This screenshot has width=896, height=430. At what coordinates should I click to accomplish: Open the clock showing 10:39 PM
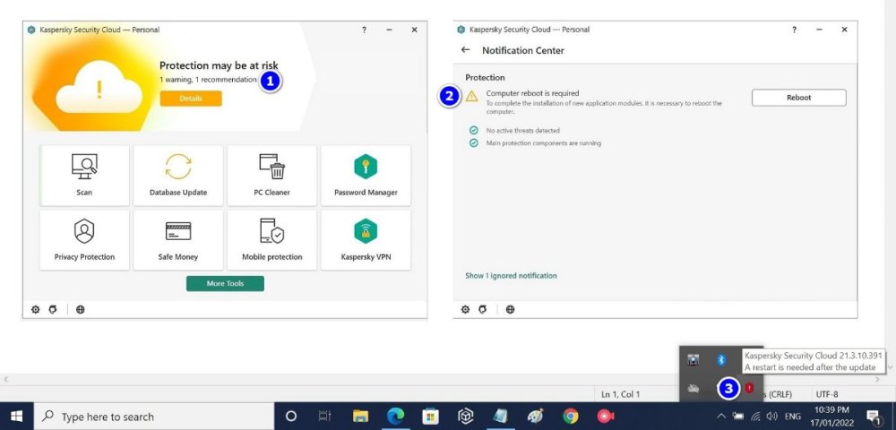point(831,417)
